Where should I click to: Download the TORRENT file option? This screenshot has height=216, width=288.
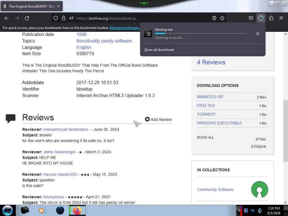click(x=206, y=114)
